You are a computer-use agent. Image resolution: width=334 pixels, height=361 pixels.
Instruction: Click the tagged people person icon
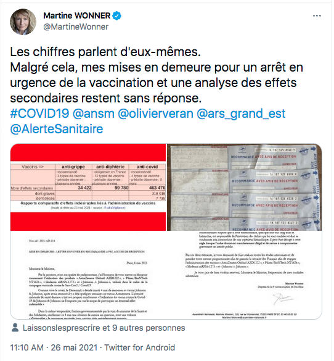[x=15, y=328]
